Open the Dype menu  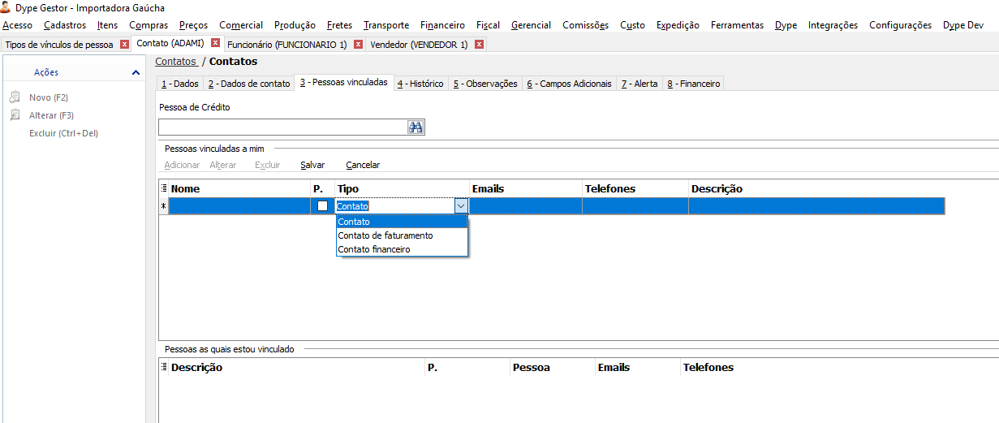tap(786, 25)
